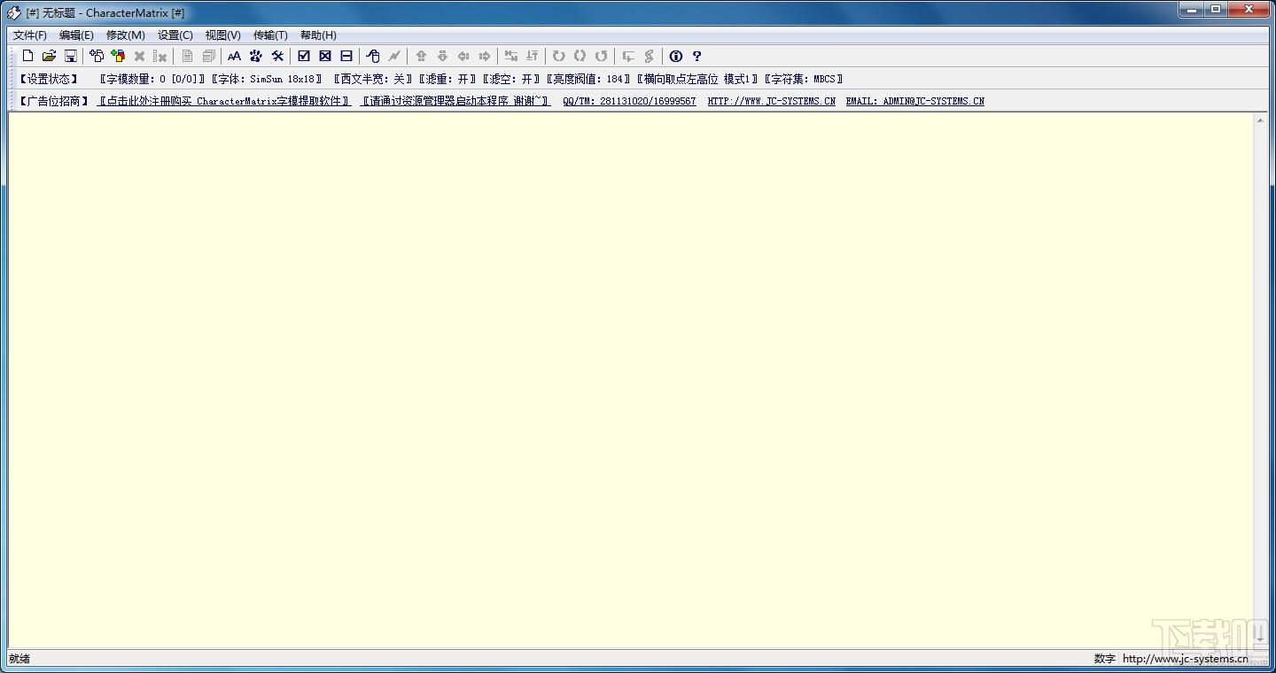
Task: Click the application icon in the title bar
Action: point(14,12)
